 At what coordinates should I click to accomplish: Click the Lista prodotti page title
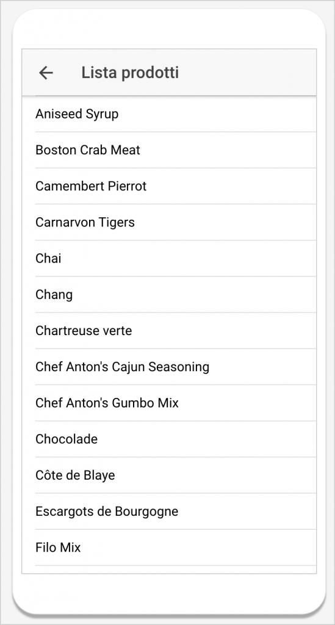[x=130, y=73]
